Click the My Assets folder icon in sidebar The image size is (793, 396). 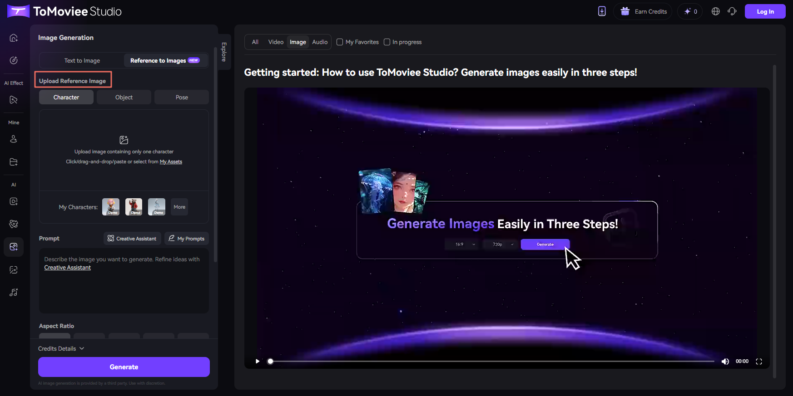coord(14,162)
